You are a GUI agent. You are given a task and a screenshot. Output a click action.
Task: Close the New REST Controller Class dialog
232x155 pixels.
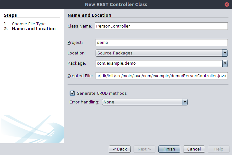point(227,4)
